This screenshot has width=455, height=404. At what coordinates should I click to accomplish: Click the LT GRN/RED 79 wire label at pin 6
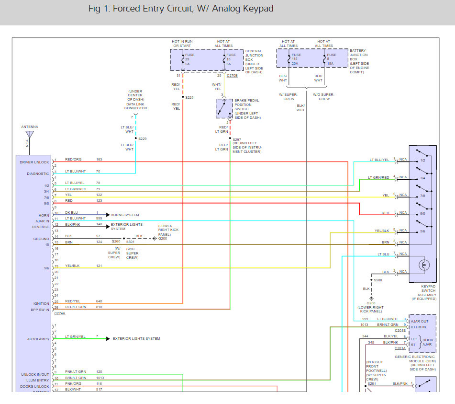pyautogui.click(x=83, y=189)
